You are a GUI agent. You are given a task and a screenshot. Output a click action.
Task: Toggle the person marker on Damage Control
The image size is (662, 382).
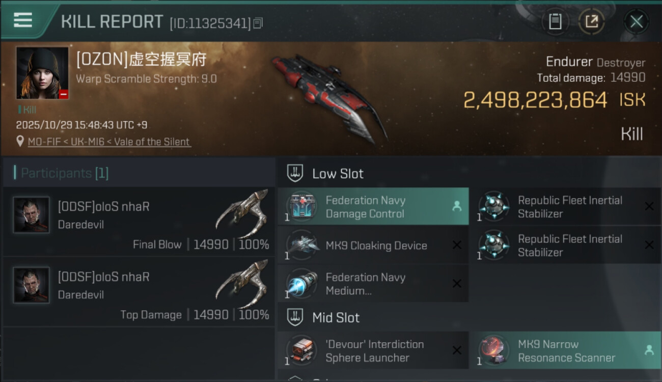[457, 206]
